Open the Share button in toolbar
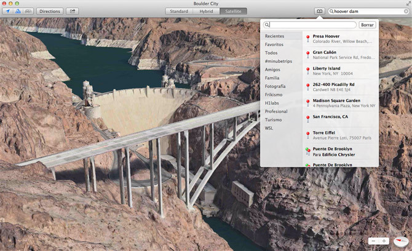Image resolution: width=412 pixels, height=251 pixels. [x=73, y=11]
